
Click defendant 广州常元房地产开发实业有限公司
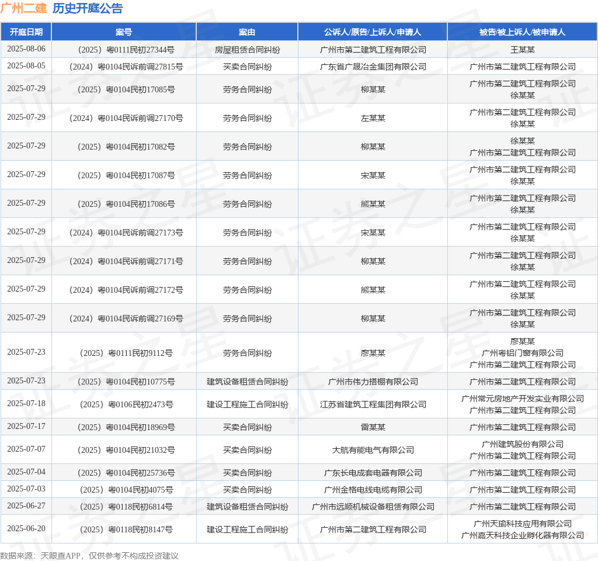[x=523, y=399]
